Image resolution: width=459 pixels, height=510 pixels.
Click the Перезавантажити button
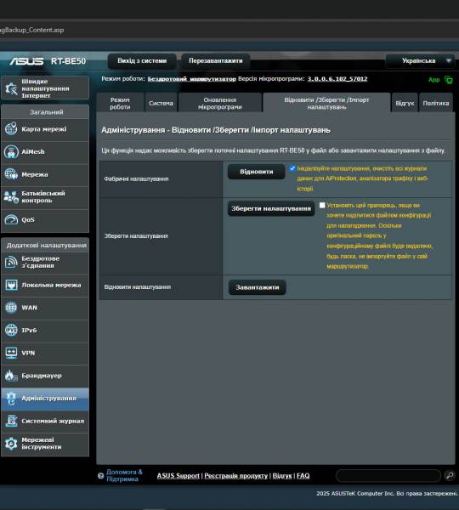216,61
